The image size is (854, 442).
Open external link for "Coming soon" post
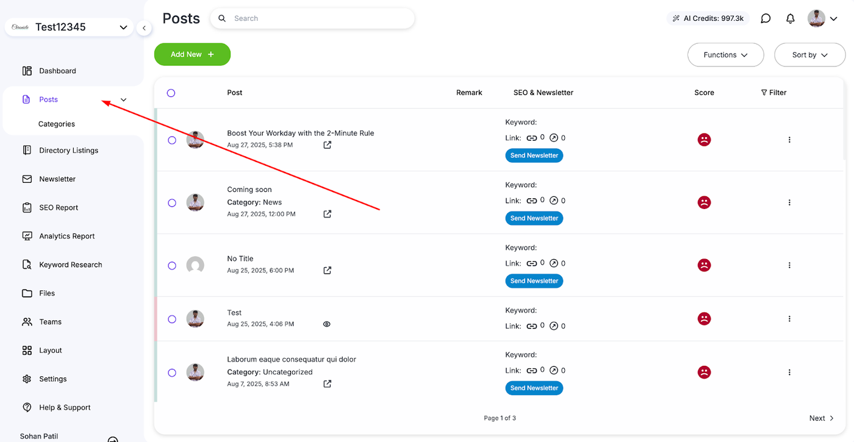[x=328, y=214]
